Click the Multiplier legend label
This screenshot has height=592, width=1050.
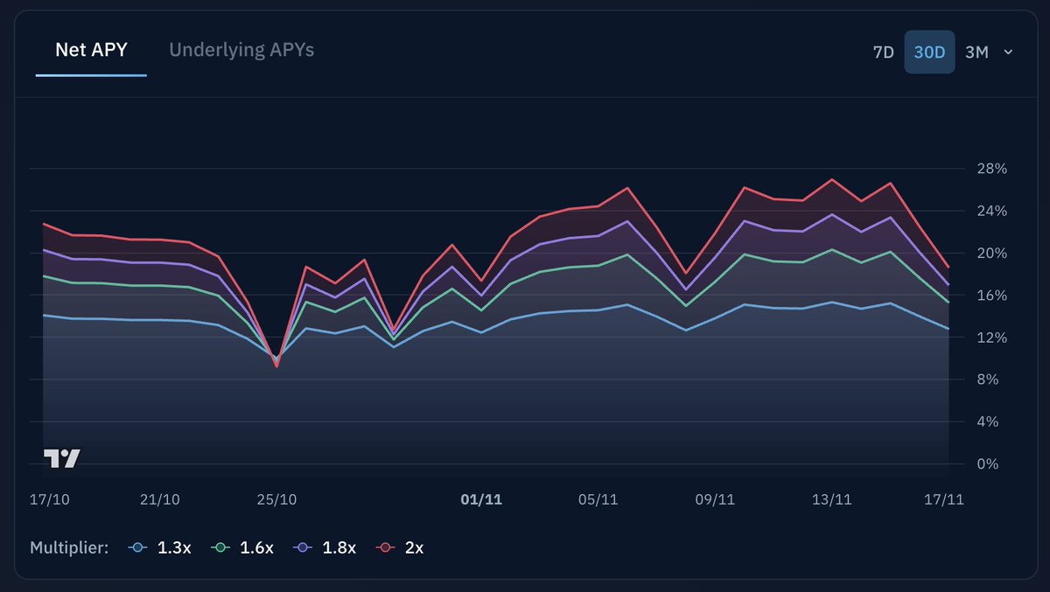(68, 547)
